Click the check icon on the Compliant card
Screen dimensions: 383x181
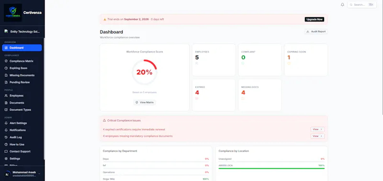coord(243,64)
